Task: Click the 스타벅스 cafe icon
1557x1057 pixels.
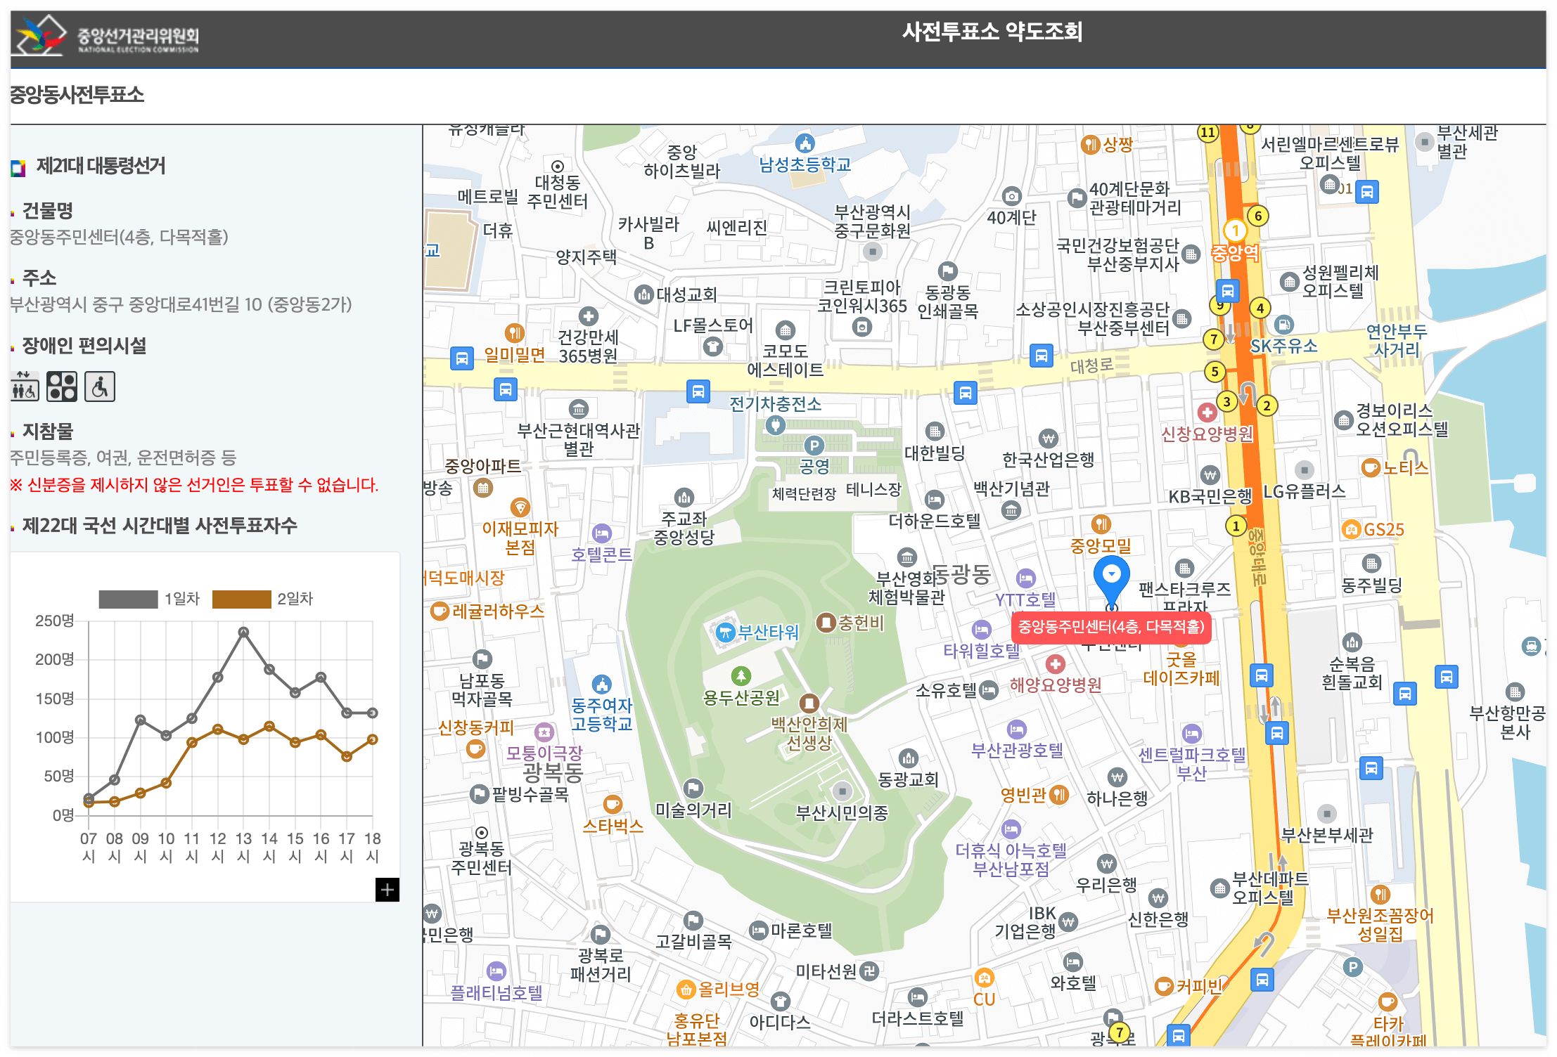Action: [613, 805]
